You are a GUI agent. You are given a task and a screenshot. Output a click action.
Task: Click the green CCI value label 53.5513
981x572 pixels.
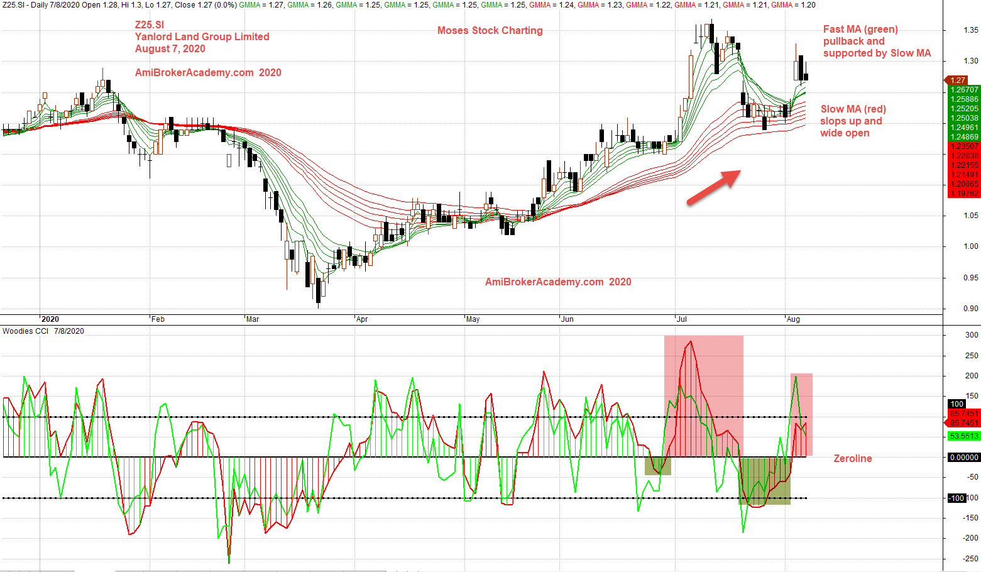[x=964, y=436]
